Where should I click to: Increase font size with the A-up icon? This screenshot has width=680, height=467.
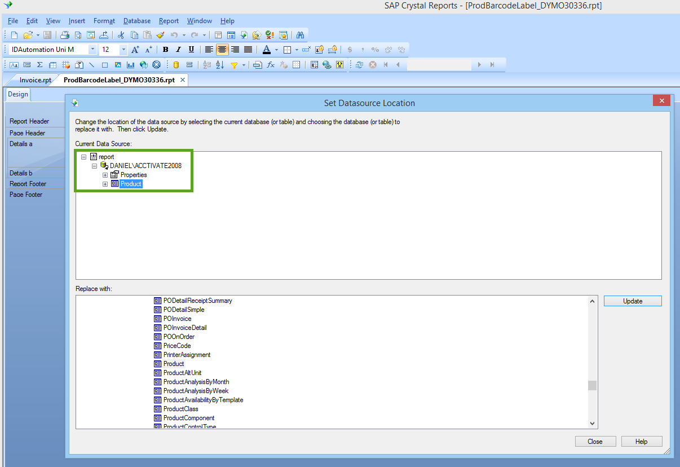[x=135, y=50]
